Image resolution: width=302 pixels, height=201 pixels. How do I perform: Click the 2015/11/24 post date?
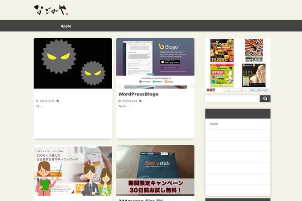click(130, 101)
